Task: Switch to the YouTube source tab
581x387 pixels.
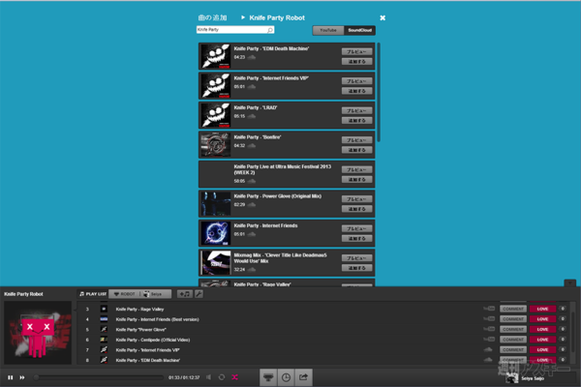Action: point(328,30)
